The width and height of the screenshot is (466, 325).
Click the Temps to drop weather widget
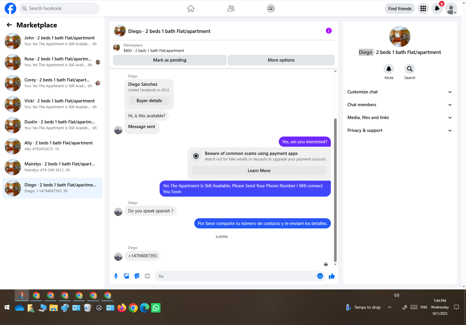point(363,307)
